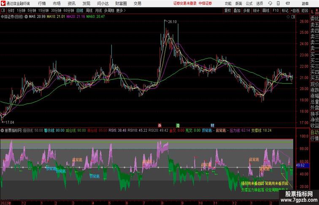Viewport: 319px width, 205px height.
Task: Switch to 周线 weekly tab
Action: coord(89,11)
